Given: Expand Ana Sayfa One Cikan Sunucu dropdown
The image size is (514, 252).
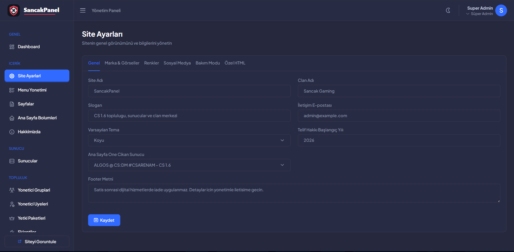Looking at the screenshot, I should coord(189,165).
